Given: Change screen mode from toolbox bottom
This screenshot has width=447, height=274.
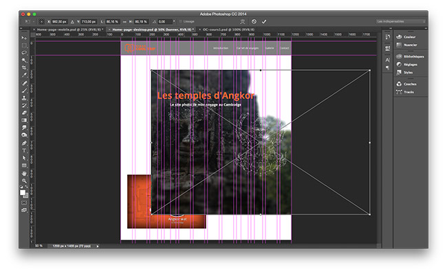Looking at the screenshot, I should (24, 210).
